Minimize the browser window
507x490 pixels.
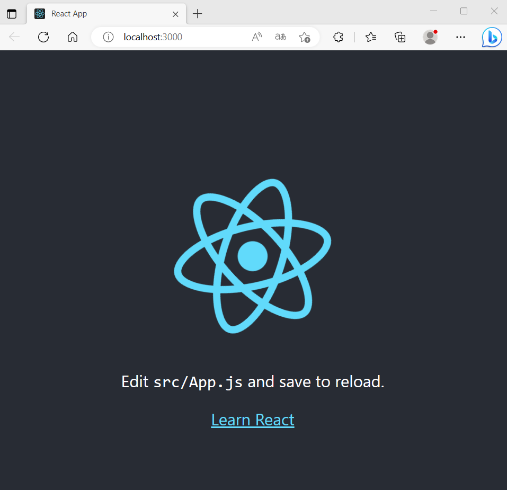click(x=433, y=11)
